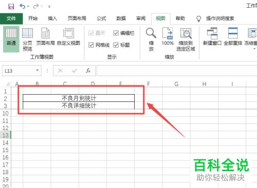
Task: Click the lightbulb tell-me icon
Action: coord(198,18)
